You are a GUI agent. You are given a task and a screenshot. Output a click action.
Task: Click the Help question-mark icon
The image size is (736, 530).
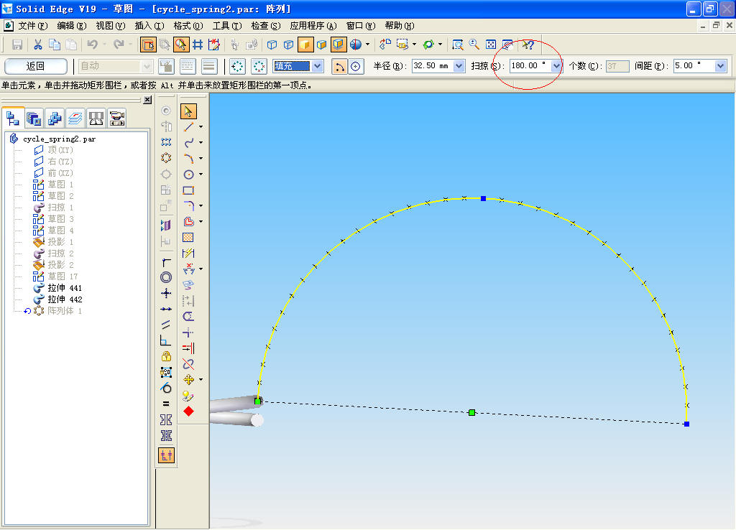[528, 45]
